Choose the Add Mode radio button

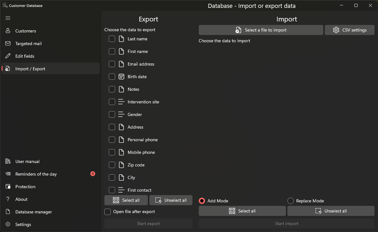pos(202,201)
